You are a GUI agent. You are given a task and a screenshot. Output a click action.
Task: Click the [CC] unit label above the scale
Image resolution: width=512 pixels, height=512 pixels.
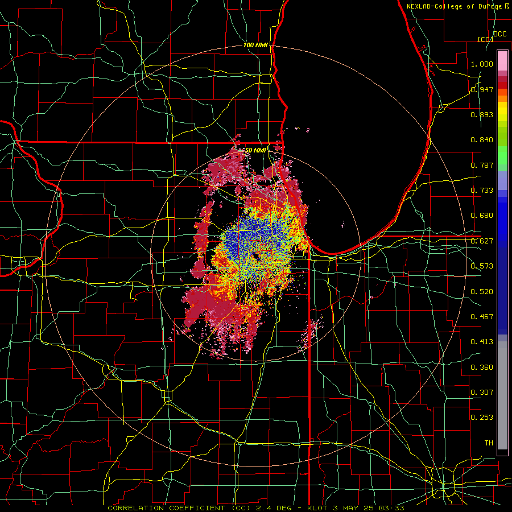click(x=485, y=39)
